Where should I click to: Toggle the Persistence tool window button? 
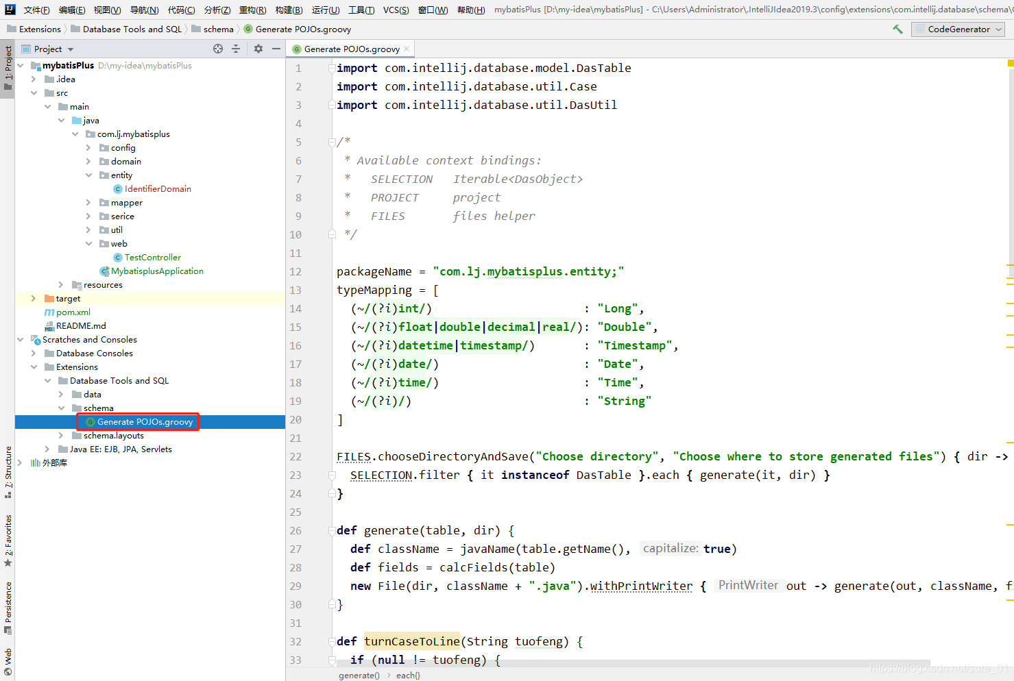[8, 608]
